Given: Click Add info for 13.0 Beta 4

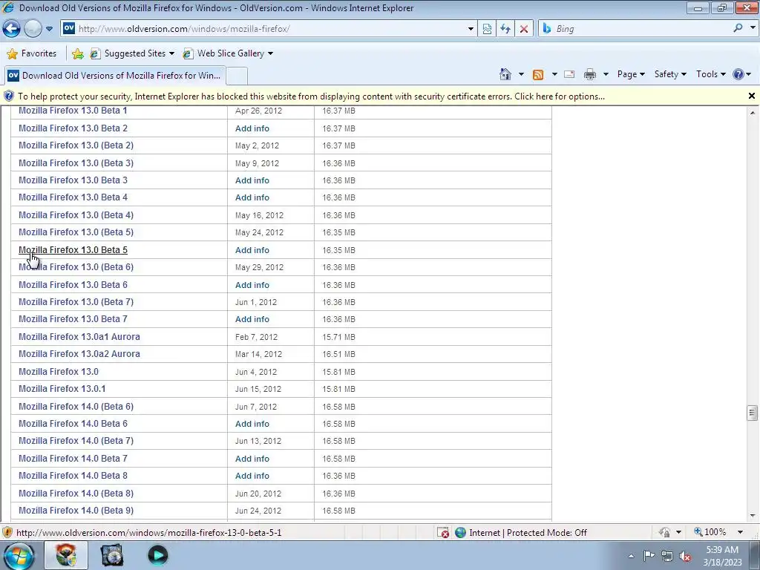Looking at the screenshot, I should pos(252,197).
